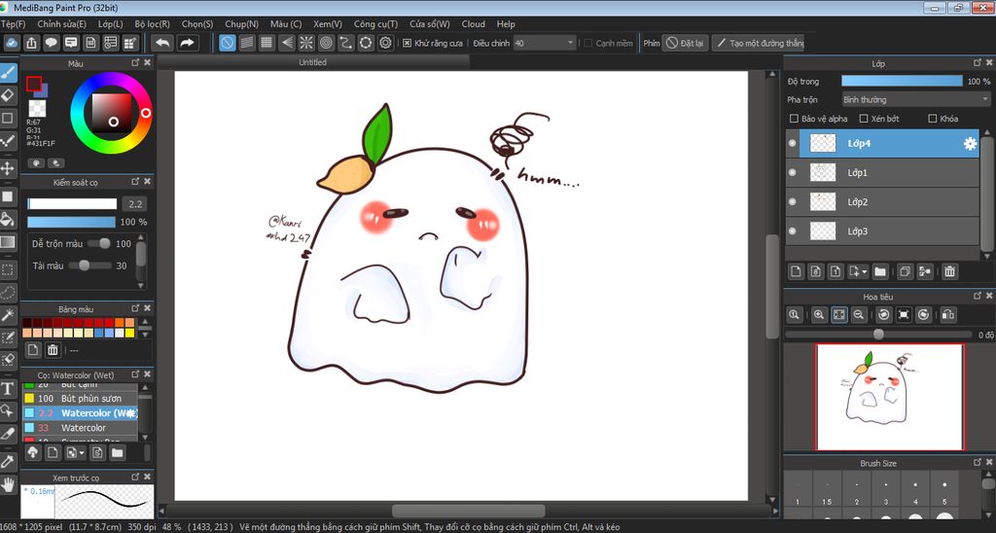Toggle Khử răng cưa checkbox
Viewport: 996px width, 533px height.
(408, 43)
